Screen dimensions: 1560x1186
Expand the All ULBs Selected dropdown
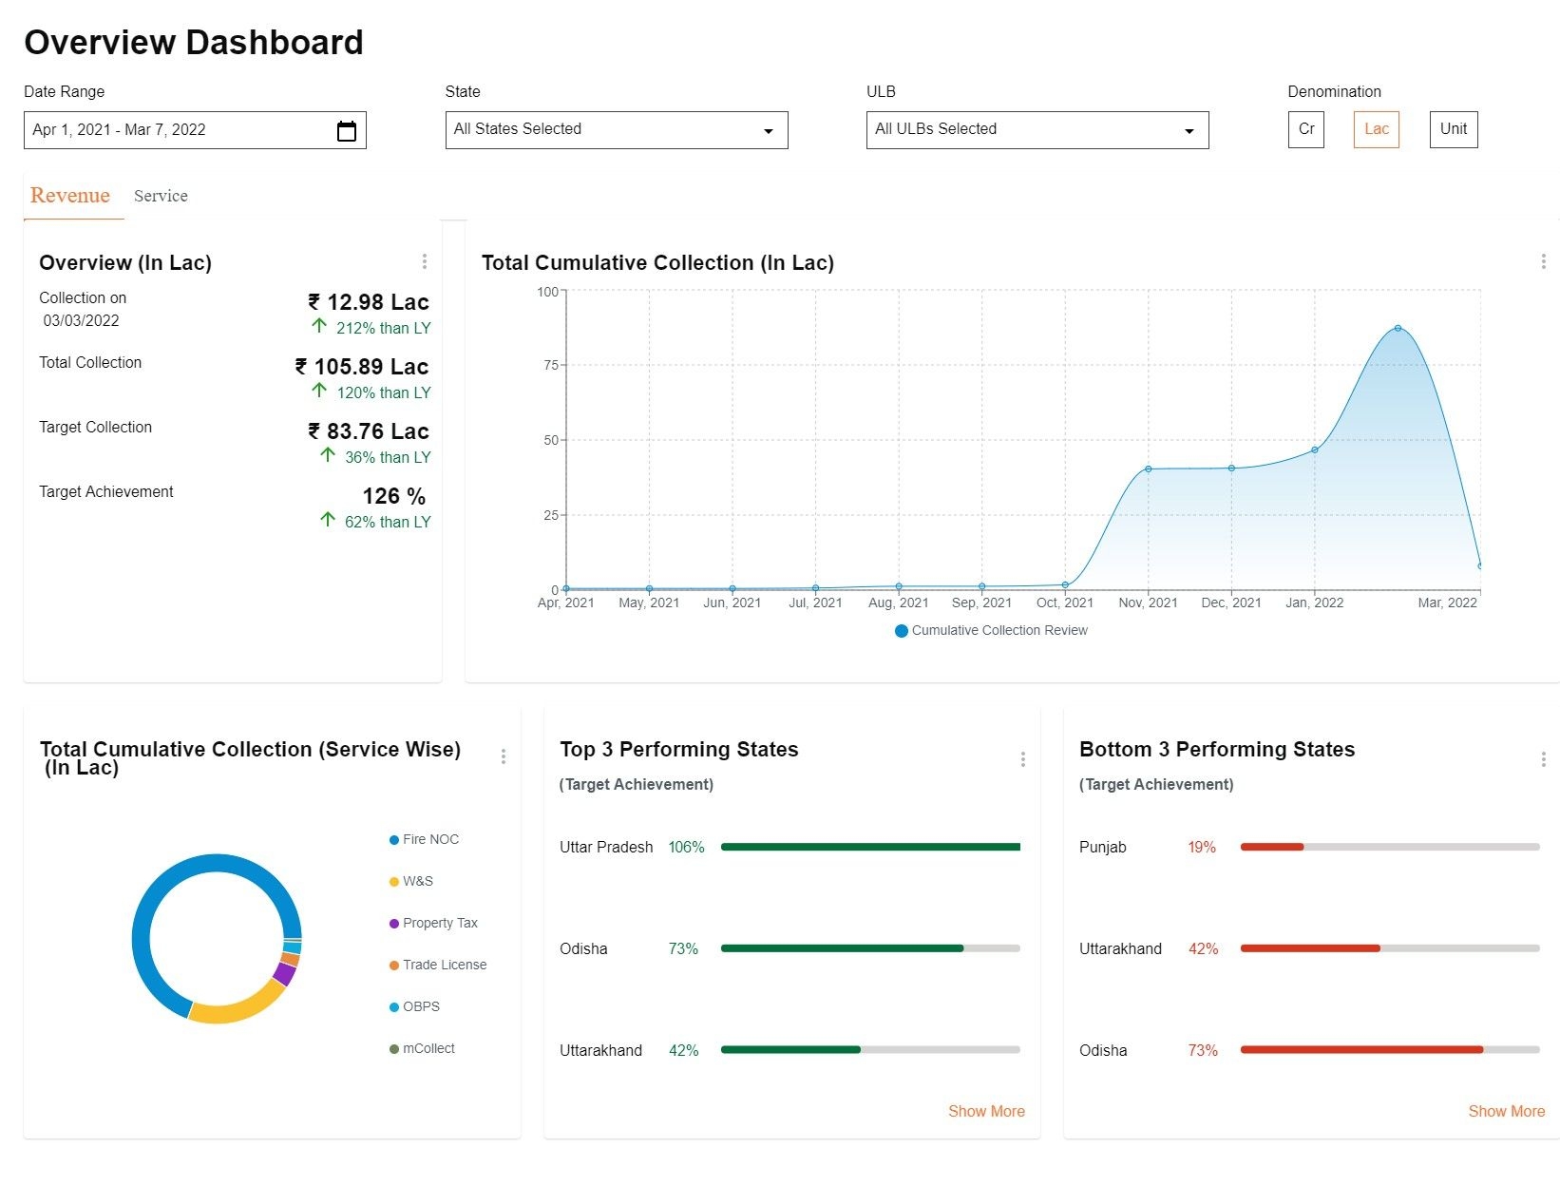pos(1037,130)
